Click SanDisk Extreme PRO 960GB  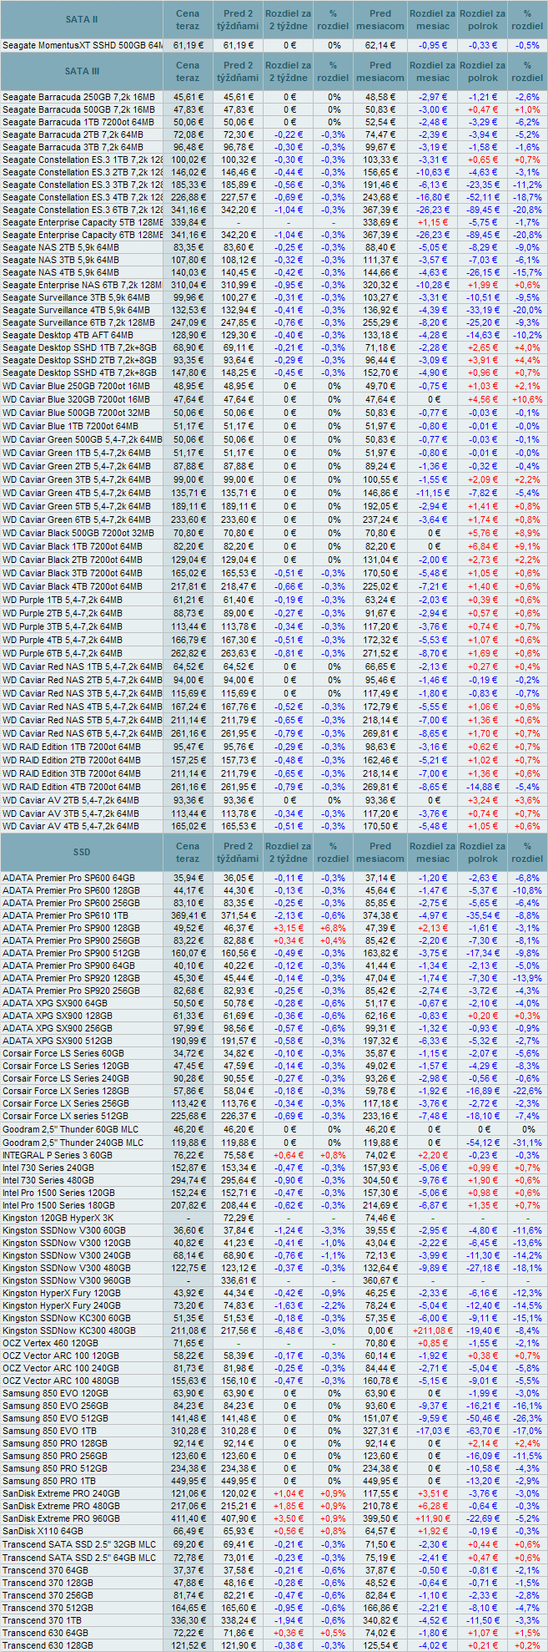tap(61, 1518)
